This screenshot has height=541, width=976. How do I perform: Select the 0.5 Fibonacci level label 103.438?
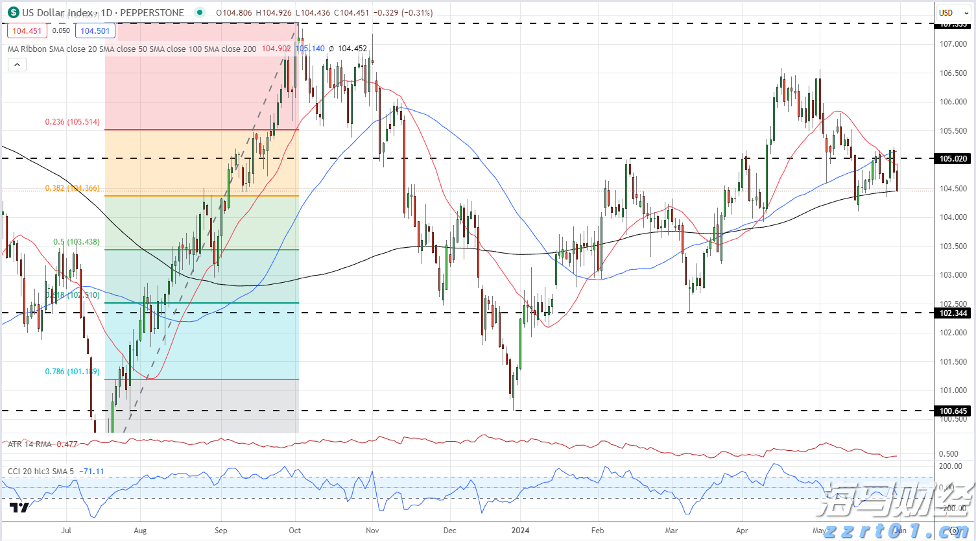(x=76, y=242)
